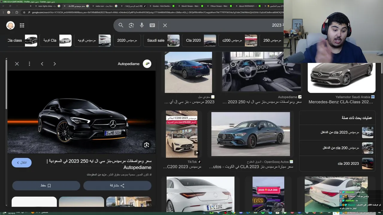Open Google apps grid icon
Viewport: 383px width, 215px height.
[x=22, y=25]
